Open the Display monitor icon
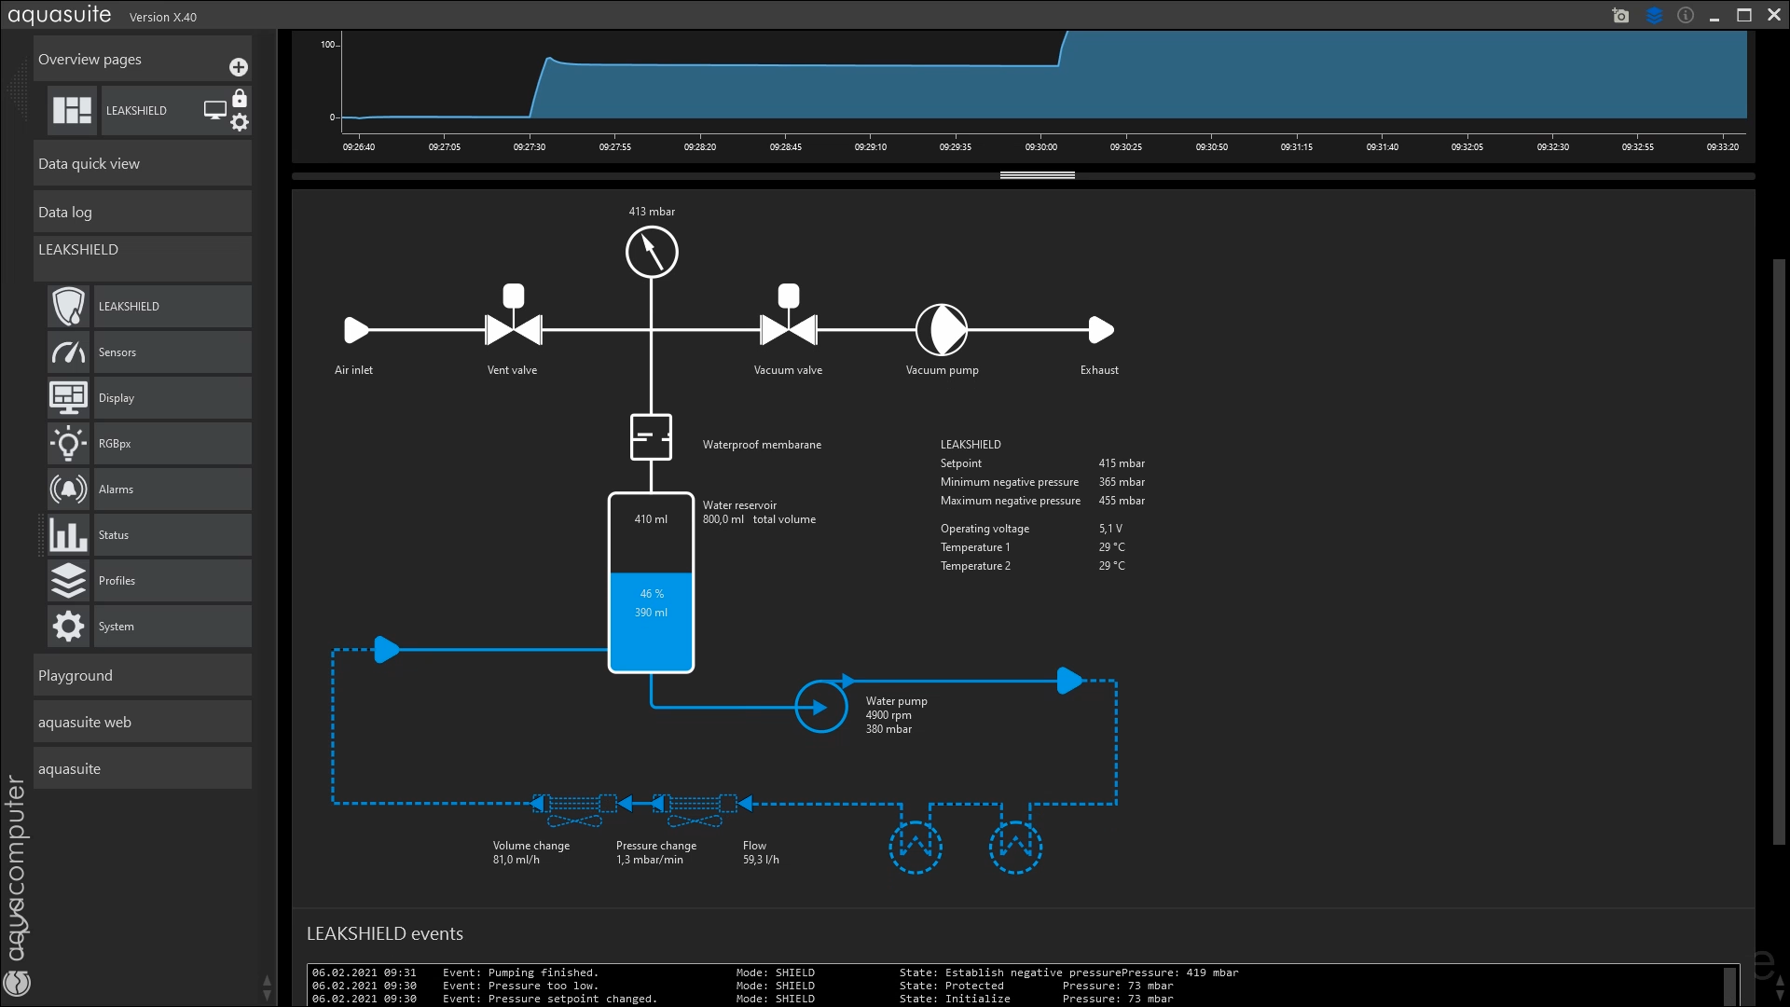The height and width of the screenshot is (1007, 1790). pyautogui.click(x=69, y=397)
